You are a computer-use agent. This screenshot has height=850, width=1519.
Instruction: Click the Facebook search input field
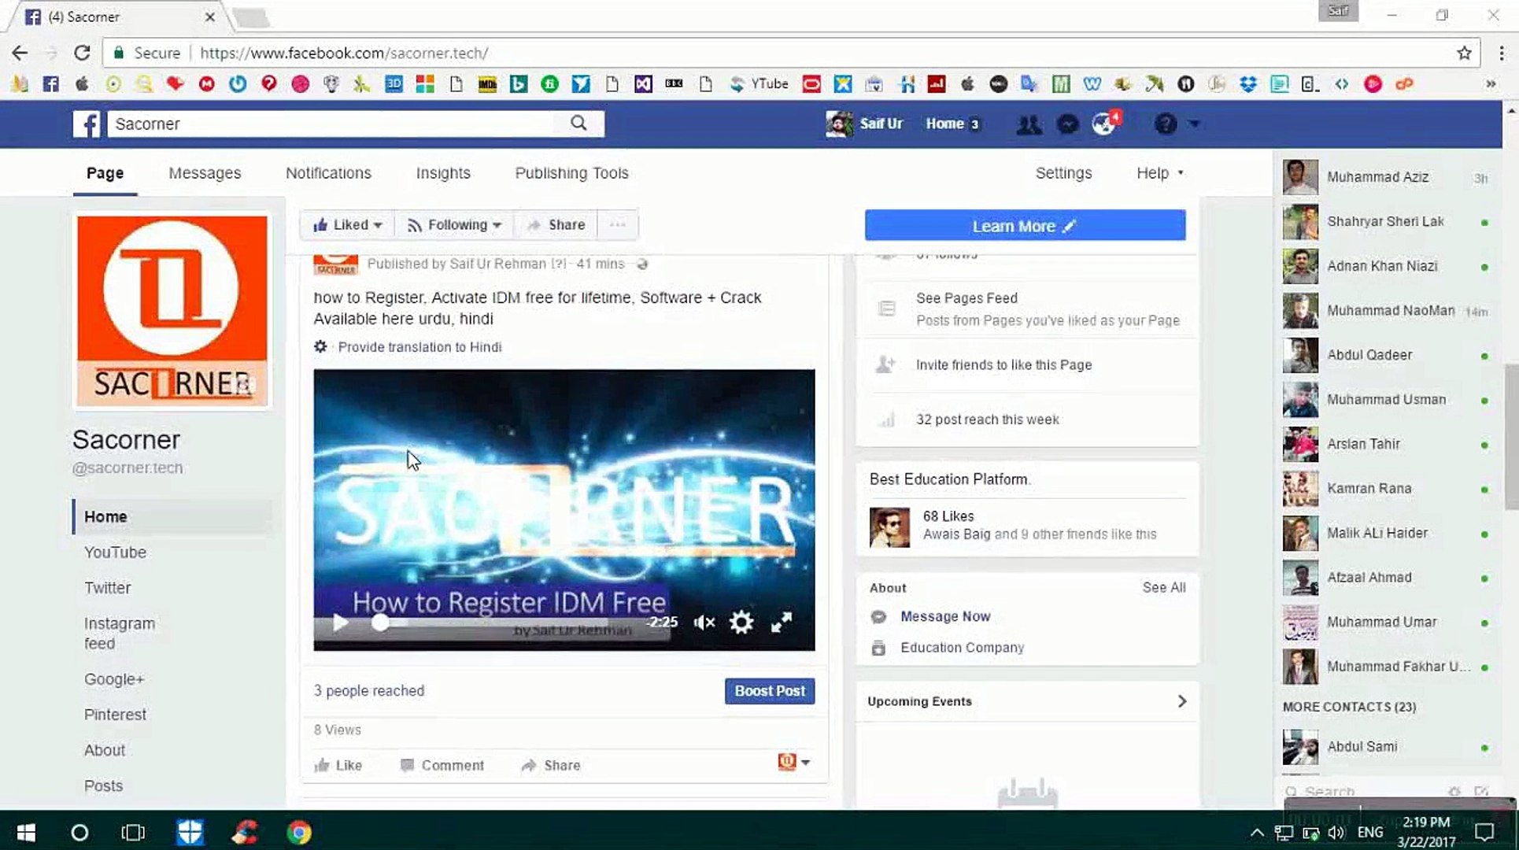334,124
